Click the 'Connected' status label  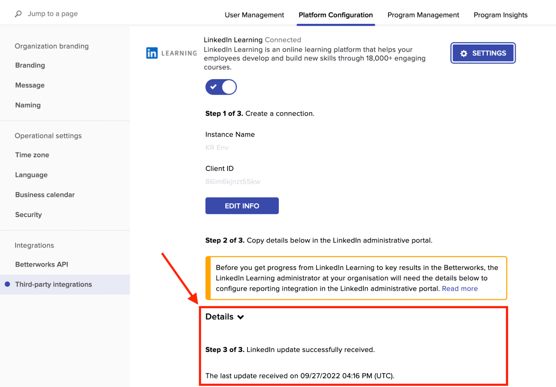click(283, 40)
